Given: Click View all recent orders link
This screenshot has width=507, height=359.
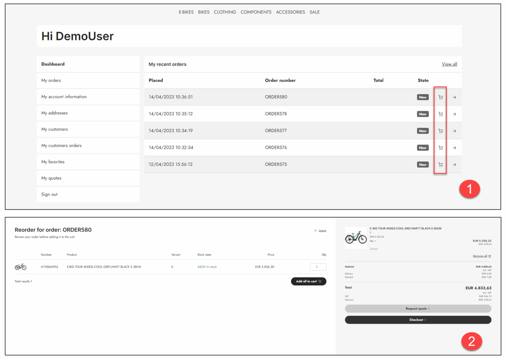Looking at the screenshot, I should pos(449,64).
